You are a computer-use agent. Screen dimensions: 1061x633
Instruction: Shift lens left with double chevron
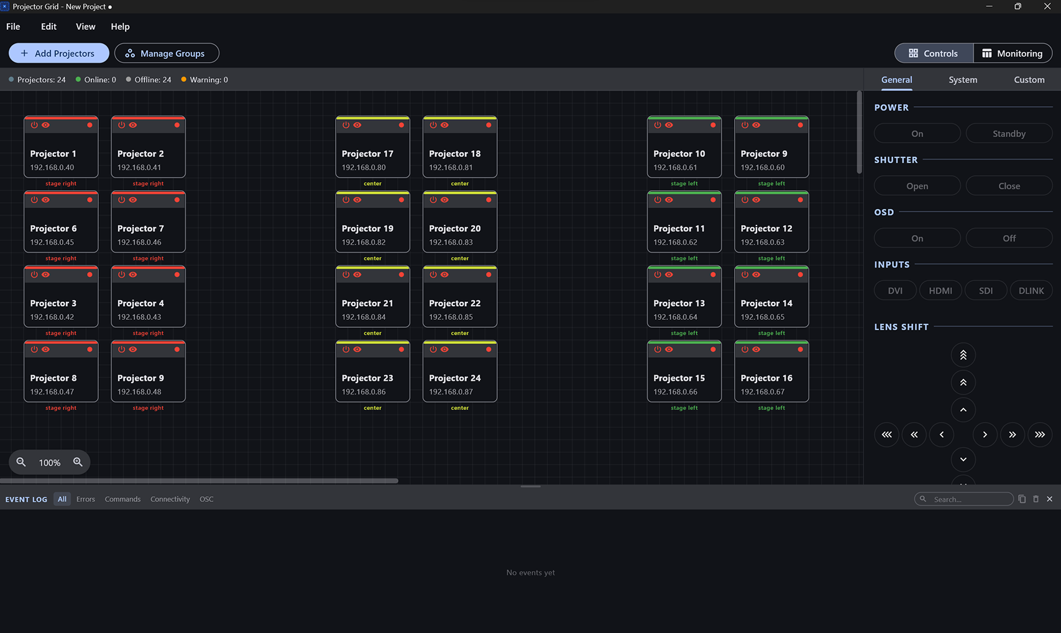click(x=914, y=434)
